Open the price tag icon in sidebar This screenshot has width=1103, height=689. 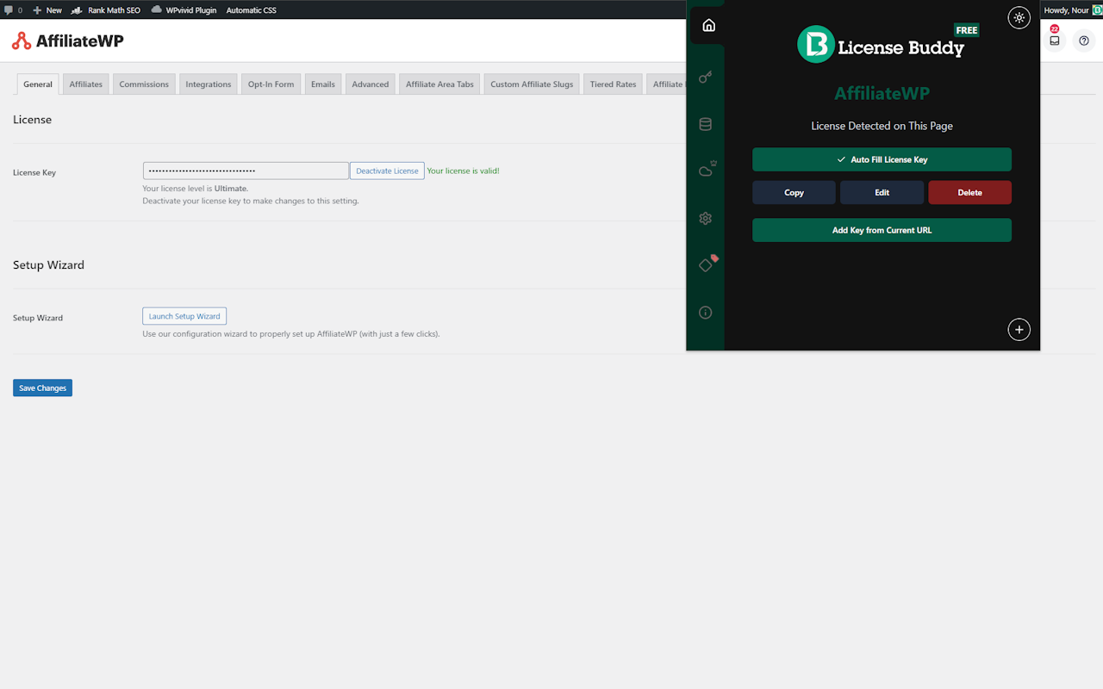[x=707, y=264]
